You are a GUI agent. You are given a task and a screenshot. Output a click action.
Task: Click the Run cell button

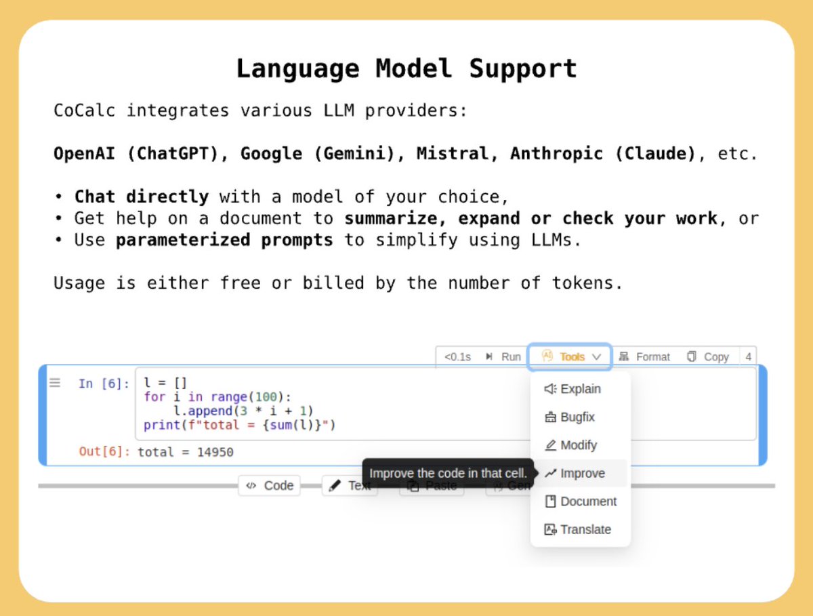(503, 356)
